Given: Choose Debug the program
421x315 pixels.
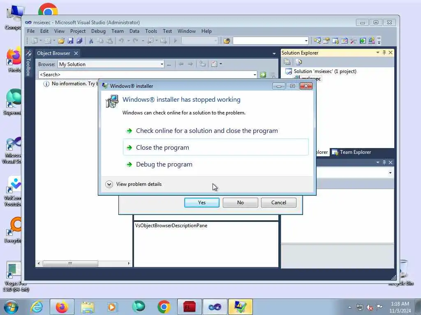Looking at the screenshot, I should click(216, 164).
